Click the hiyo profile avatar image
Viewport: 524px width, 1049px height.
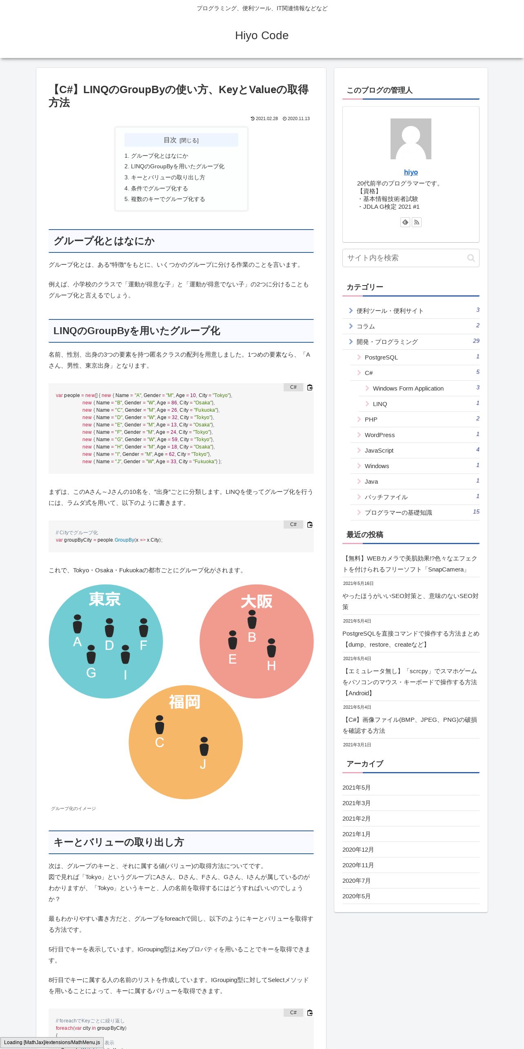411,139
